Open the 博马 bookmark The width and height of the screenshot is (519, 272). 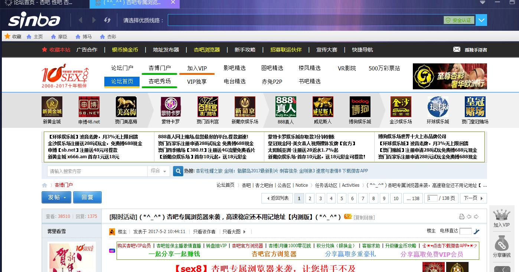tap(84, 37)
